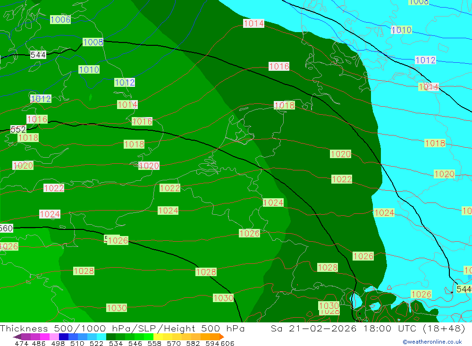Select the dark navy blue legend swatch
472x346 pixels.
click(x=64, y=337)
